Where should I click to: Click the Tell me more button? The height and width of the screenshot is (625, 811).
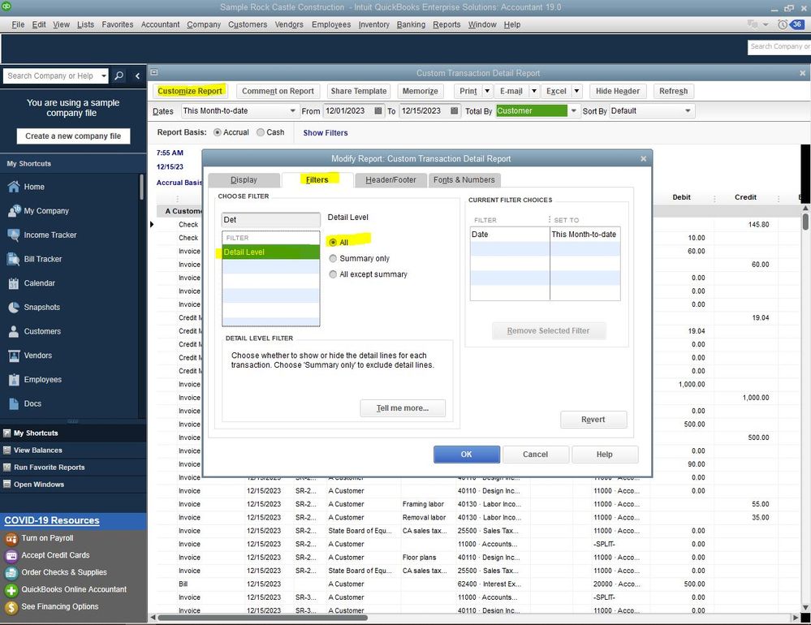click(x=403, y=408)
